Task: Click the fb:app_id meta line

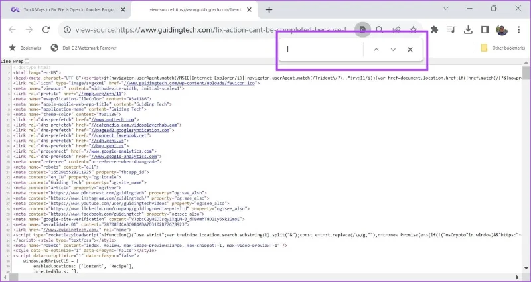Action: tap(81, 172)
